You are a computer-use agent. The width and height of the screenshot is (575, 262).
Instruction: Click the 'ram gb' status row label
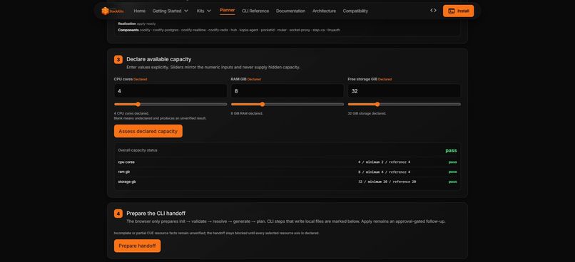(x=123, y=172)
